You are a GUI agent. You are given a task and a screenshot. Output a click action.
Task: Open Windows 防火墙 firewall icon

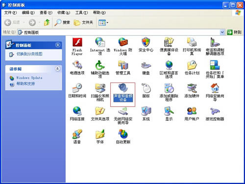(123, 42)
